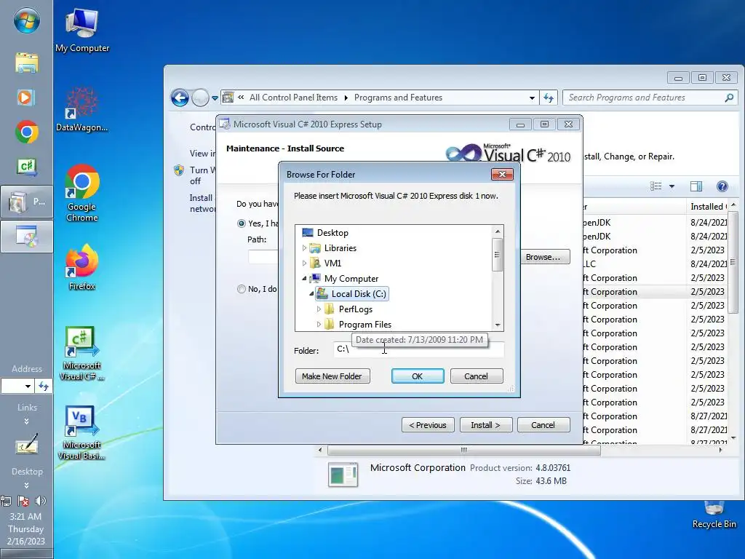This screenshot has height=559, width=745.
Task: Click inside the Folder path field
Action: [418, 349]
